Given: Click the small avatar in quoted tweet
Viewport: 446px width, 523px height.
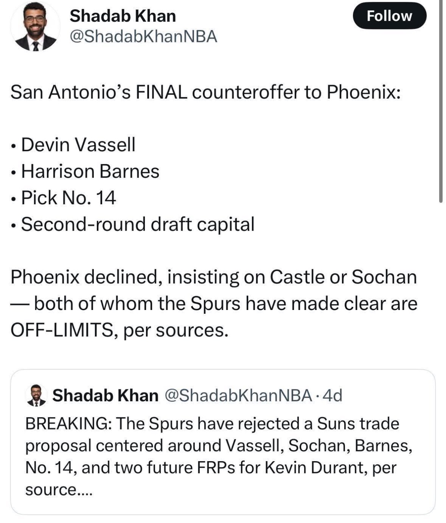Looking at the screenshot, I should click(x=36, y=395).
